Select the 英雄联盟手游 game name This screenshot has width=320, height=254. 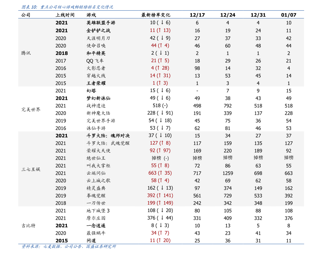[x=101, y=23]
